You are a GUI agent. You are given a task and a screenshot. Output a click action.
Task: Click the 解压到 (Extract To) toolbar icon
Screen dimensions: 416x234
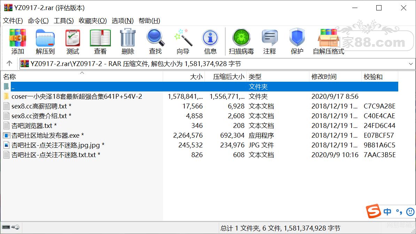(x=45, y=42)
